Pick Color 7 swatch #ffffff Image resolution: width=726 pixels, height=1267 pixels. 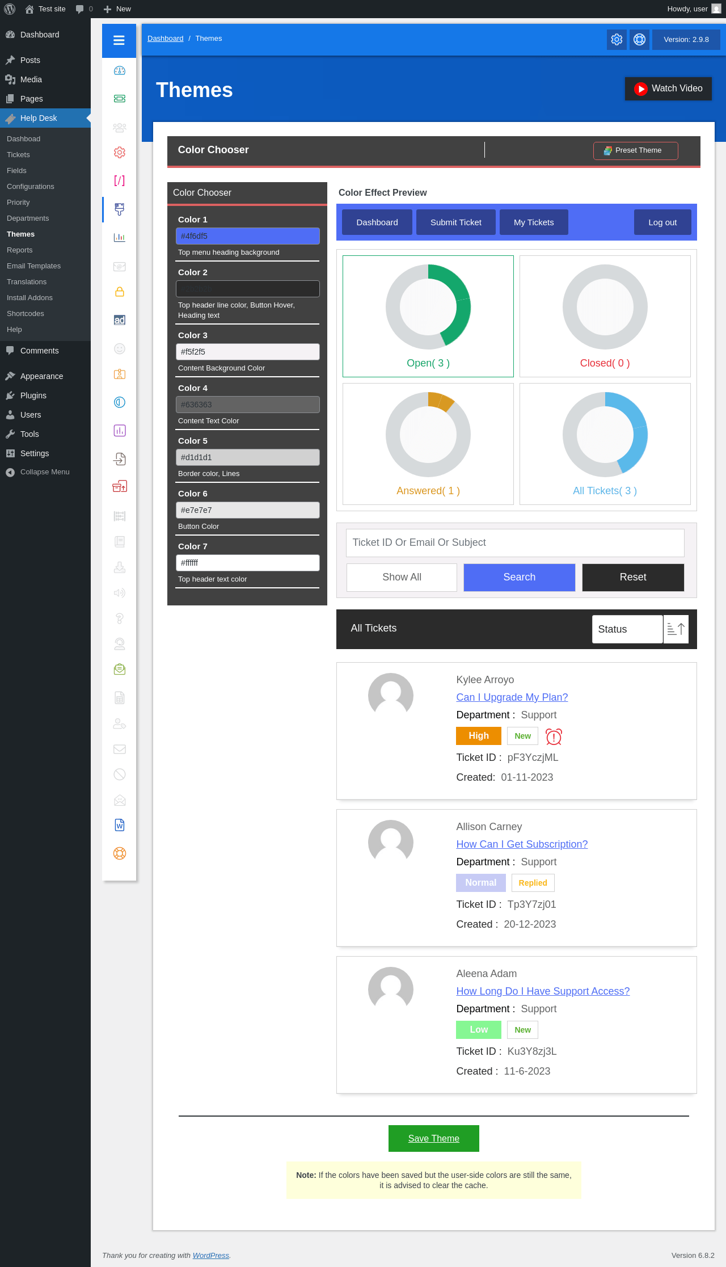(x=248, y=563)
